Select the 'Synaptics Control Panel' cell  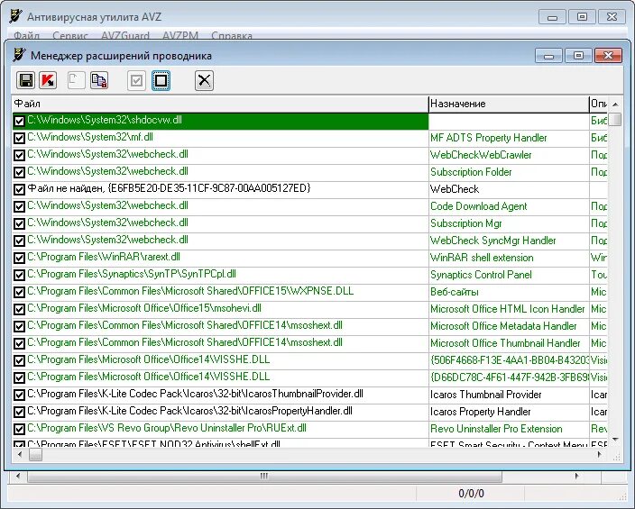[x=509, y=275]
